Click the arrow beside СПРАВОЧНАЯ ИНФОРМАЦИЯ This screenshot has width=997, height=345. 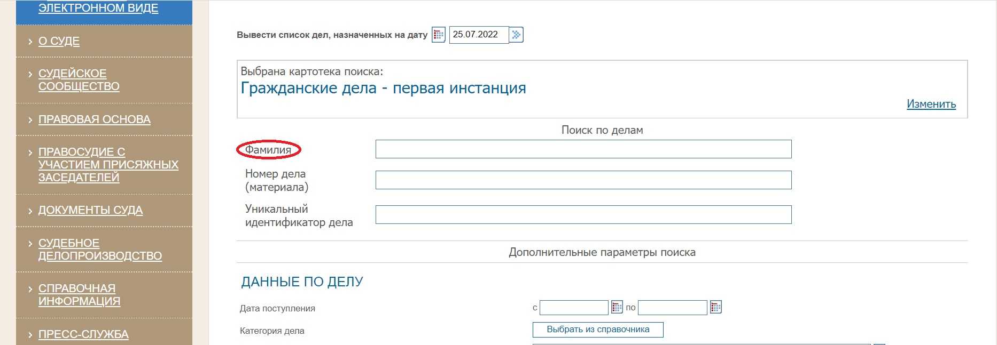point(30,289)
